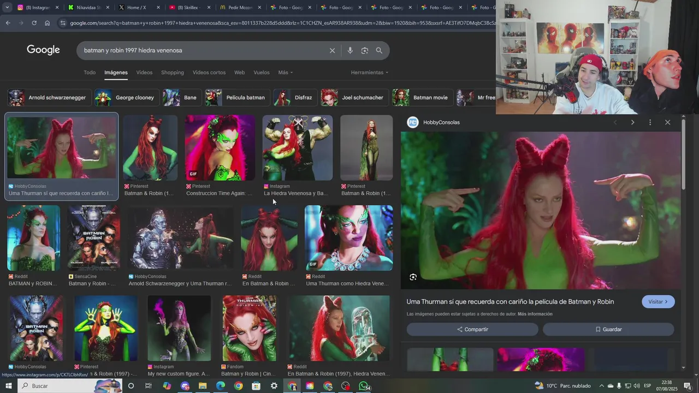
Task: Open preview title link about Uma Thurman
Action: coord(510,302)
